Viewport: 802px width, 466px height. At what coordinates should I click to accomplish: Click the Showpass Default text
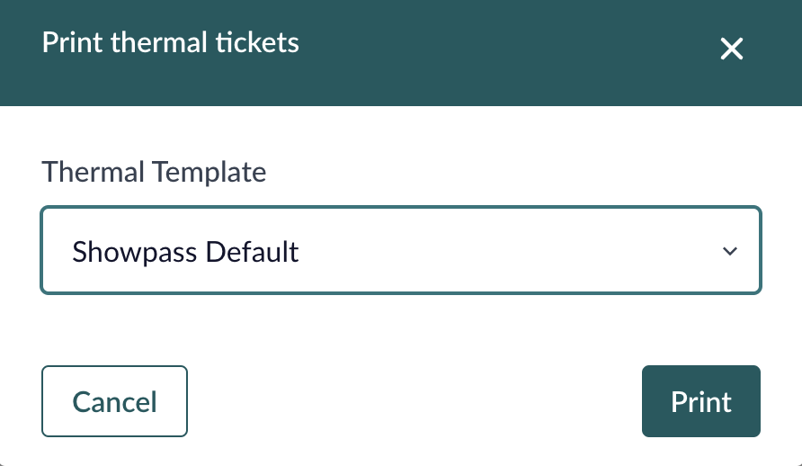pyautogui.click(x=185, y=252)
